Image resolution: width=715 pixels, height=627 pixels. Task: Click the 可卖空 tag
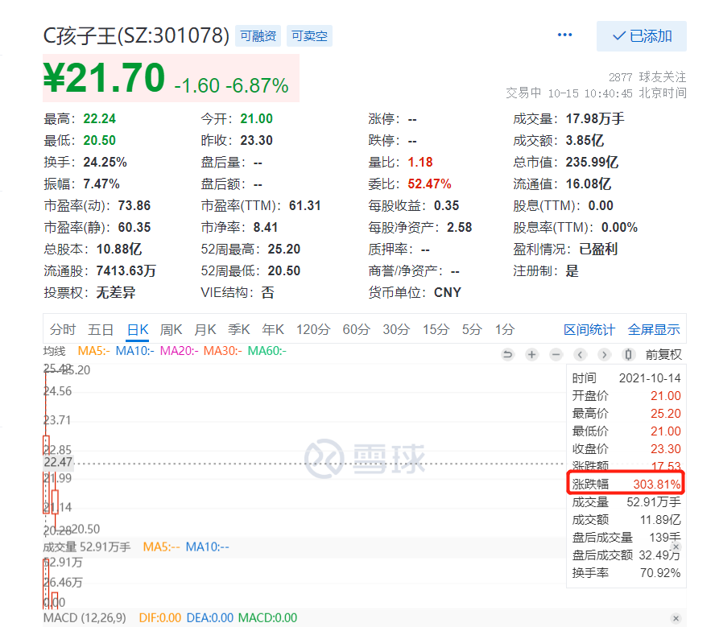tap(309, 36)
